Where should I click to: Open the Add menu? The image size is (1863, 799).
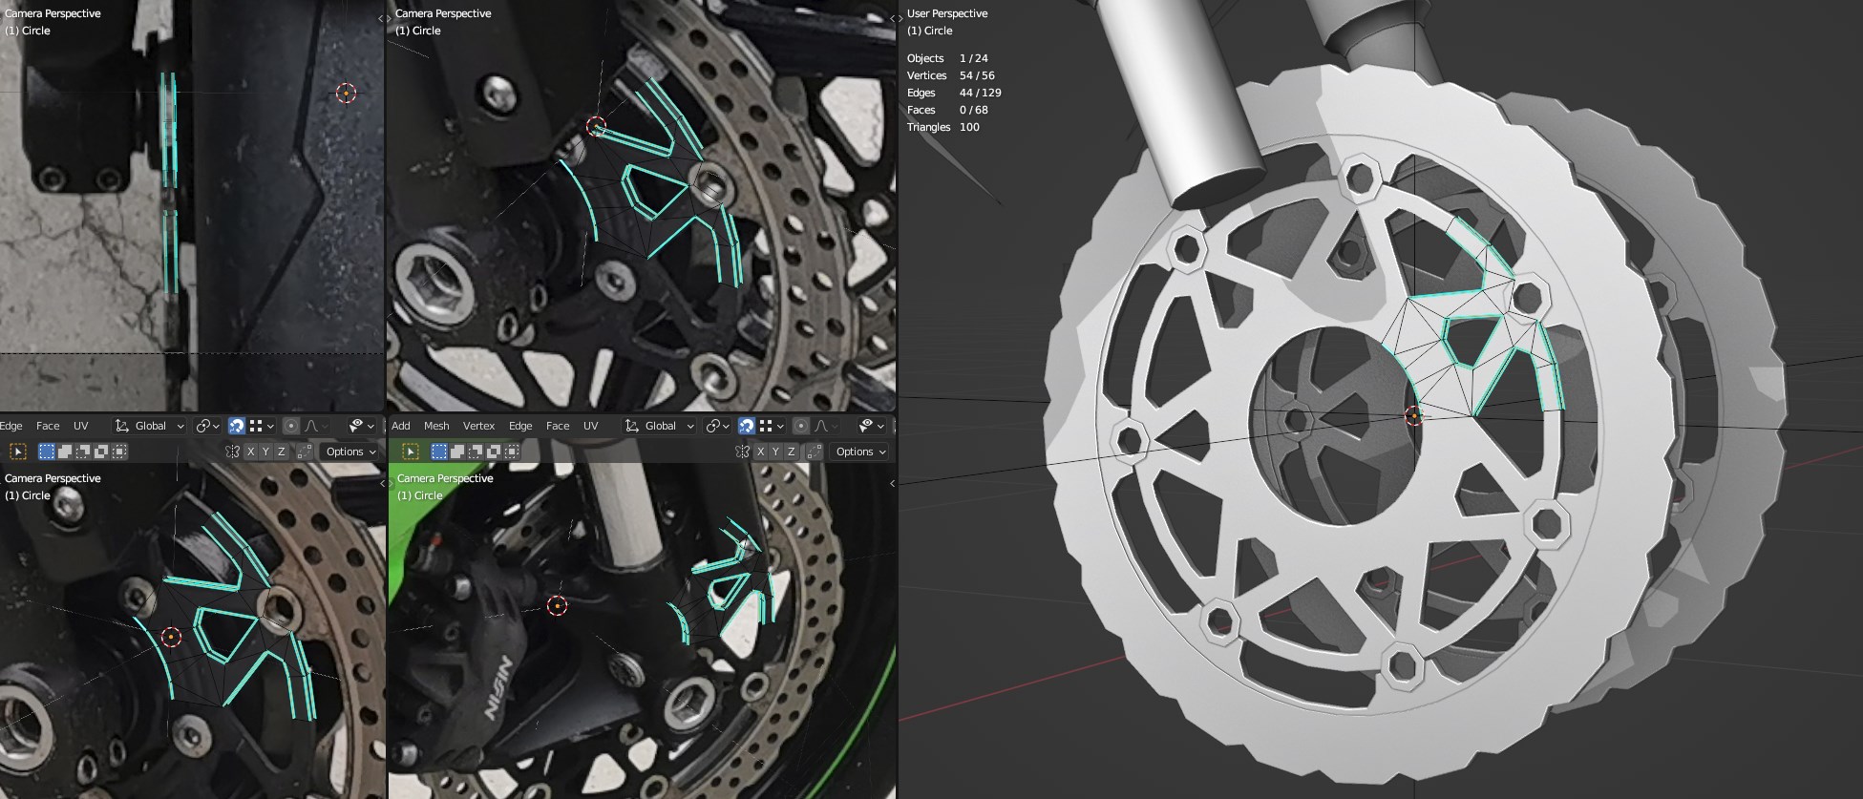401,426
